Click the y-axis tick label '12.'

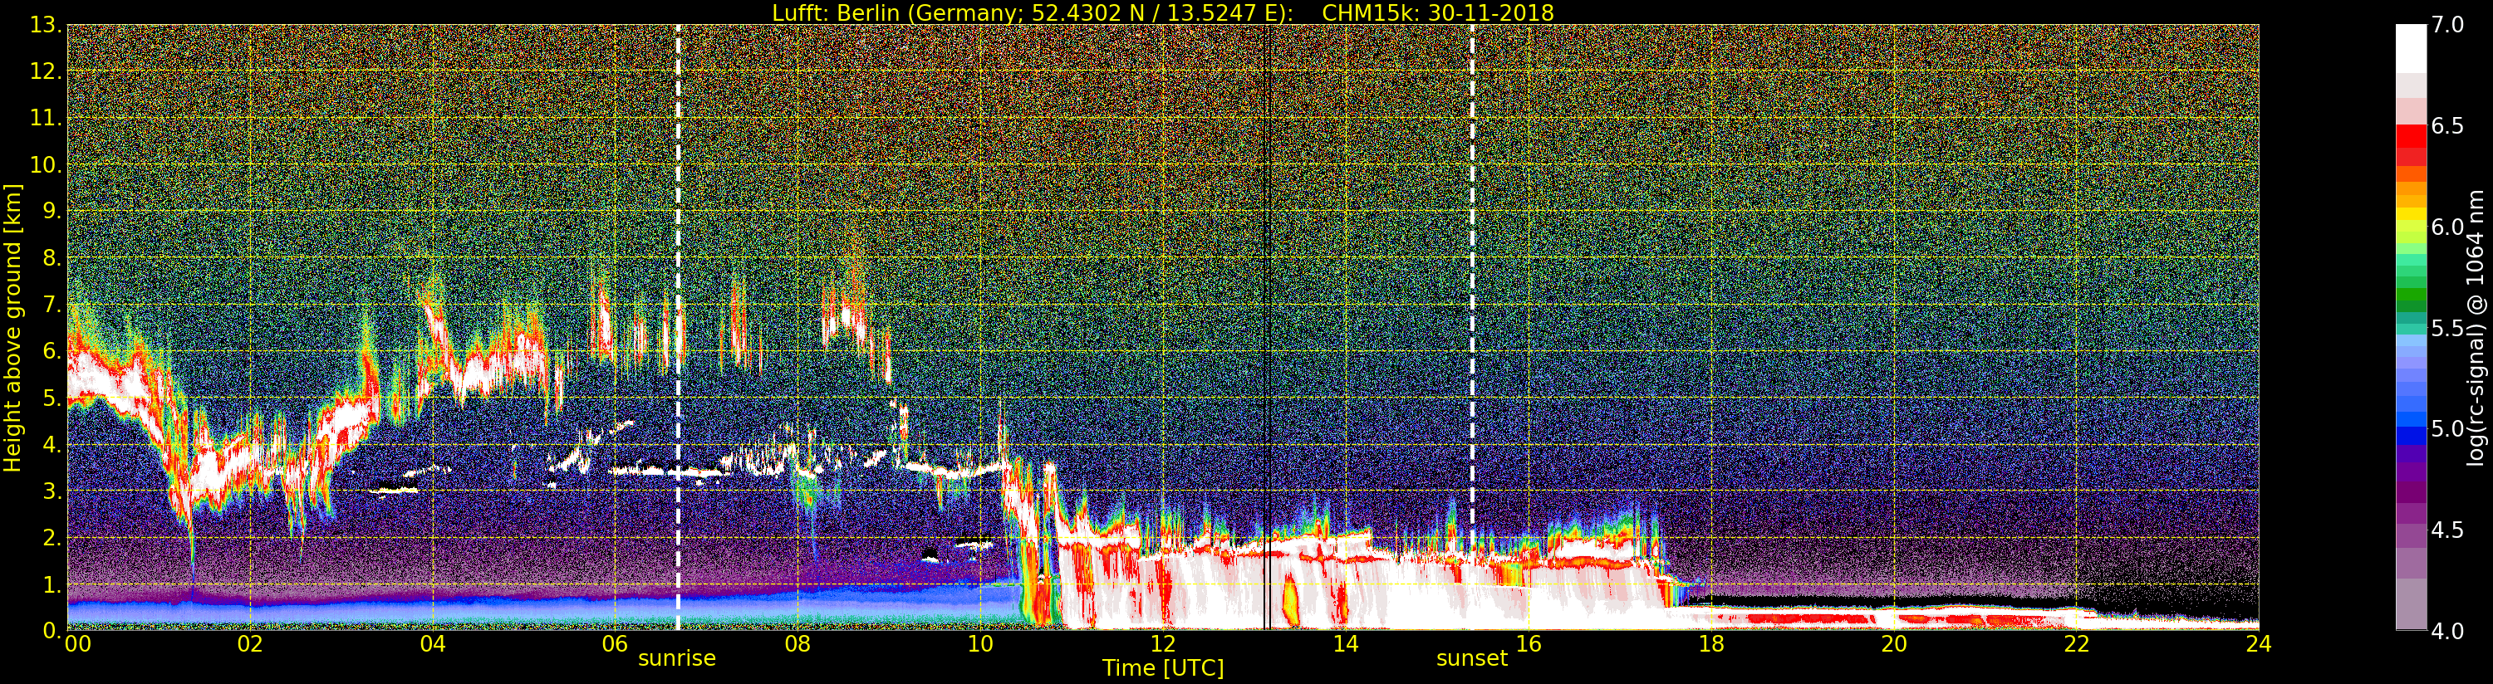47,71
